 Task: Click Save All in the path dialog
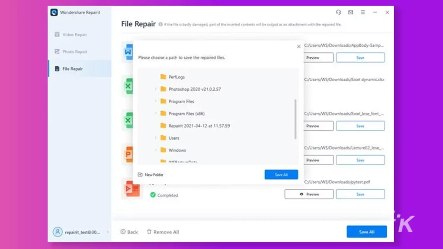click(x=281, y=175)
